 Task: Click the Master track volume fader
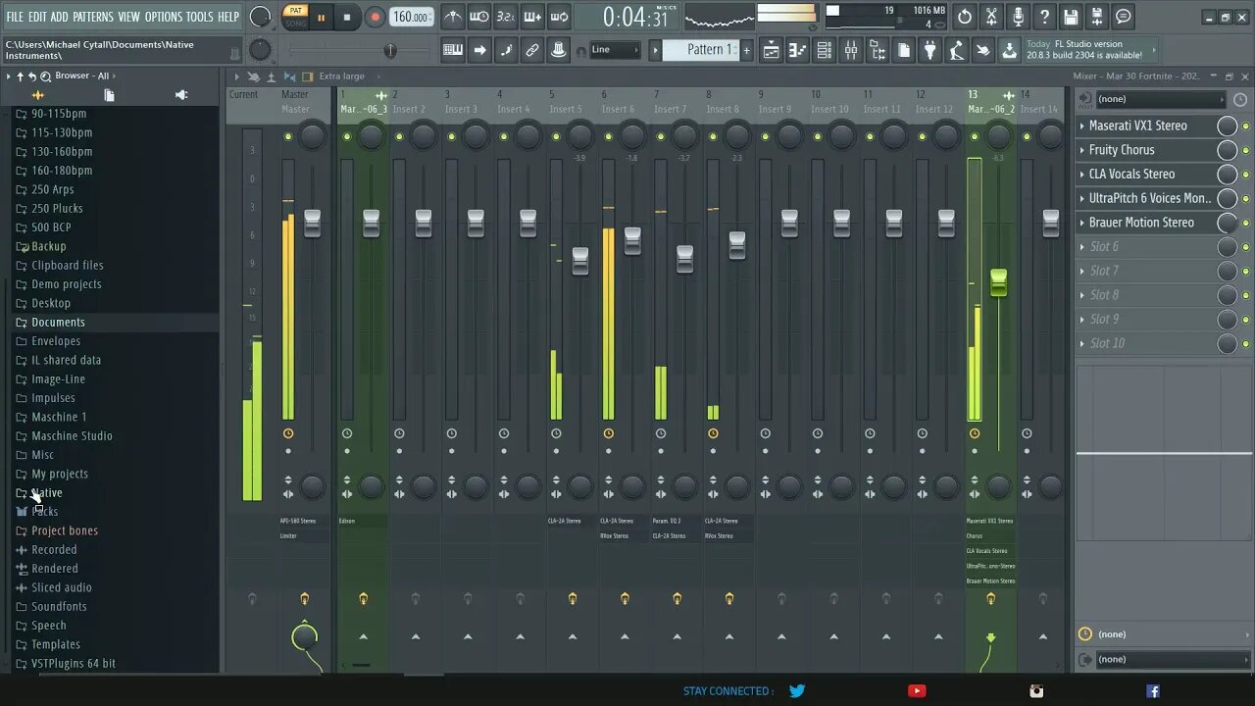click(x=312, y=223)
